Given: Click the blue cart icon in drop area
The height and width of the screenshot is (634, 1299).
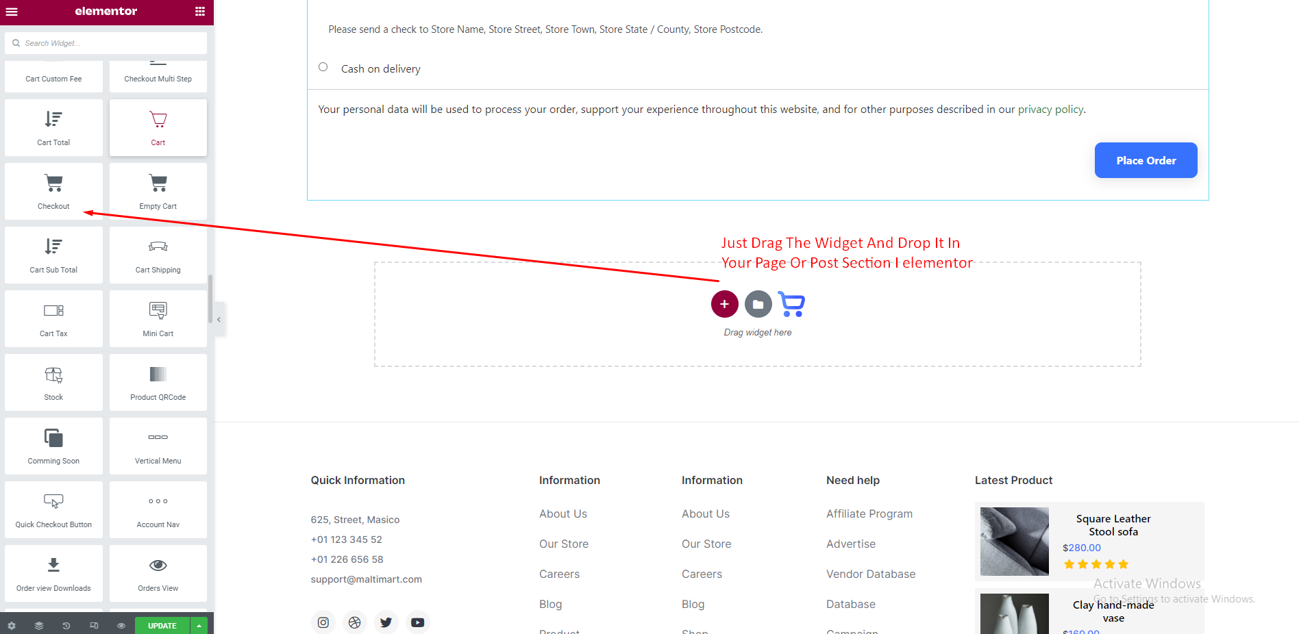Looking at the screenshot, I should click(x=792, y=305).
